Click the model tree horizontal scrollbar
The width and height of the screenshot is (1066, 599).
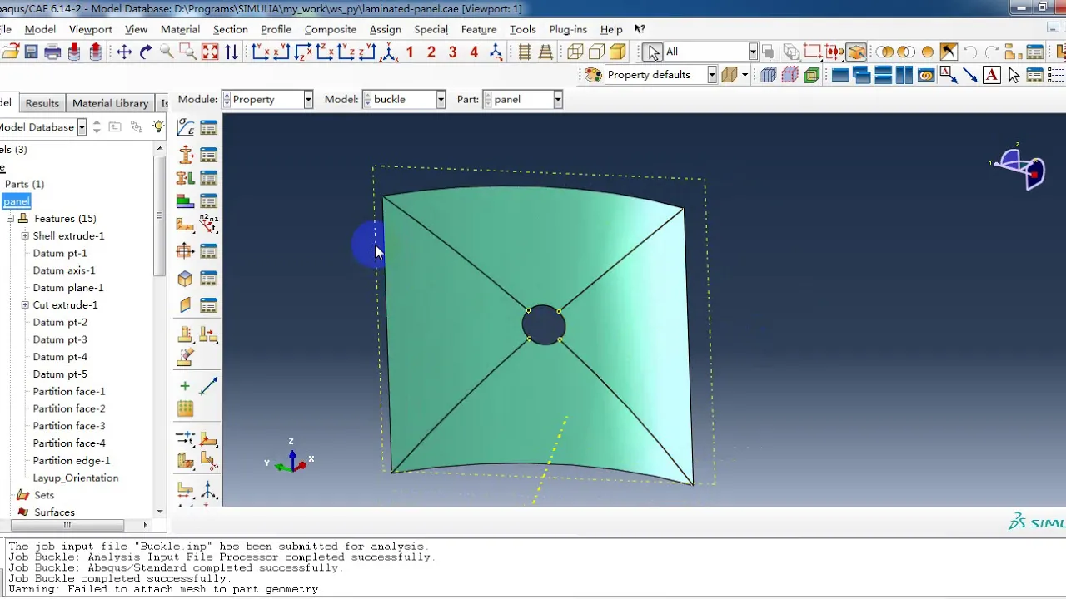tap(67, 525)
